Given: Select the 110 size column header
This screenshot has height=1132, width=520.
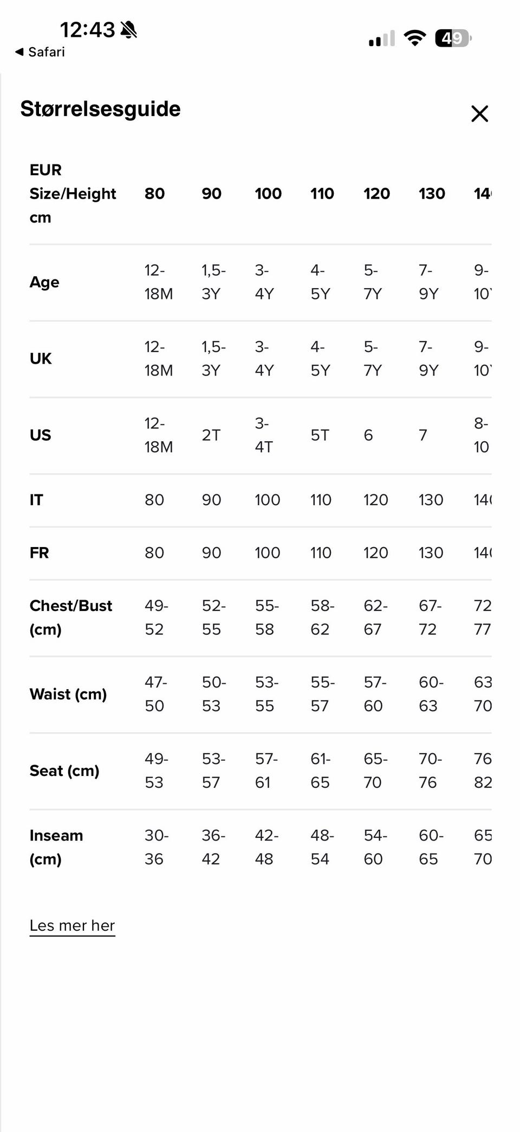Looking at the screenshot, I should 322,194.
